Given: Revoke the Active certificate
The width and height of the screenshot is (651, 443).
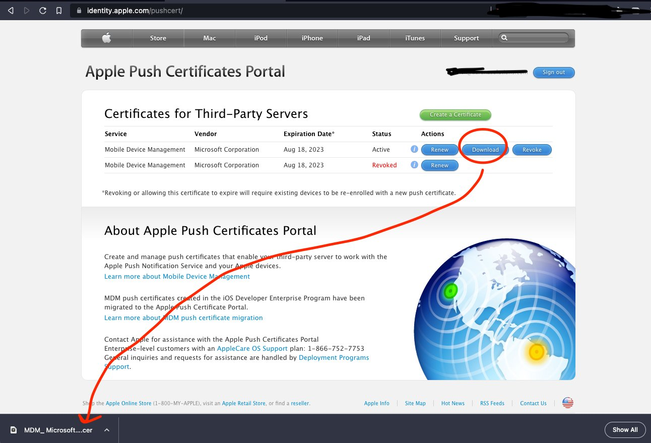Looking at the screenshot, I should pyautogui.click(x=532, y=150).
